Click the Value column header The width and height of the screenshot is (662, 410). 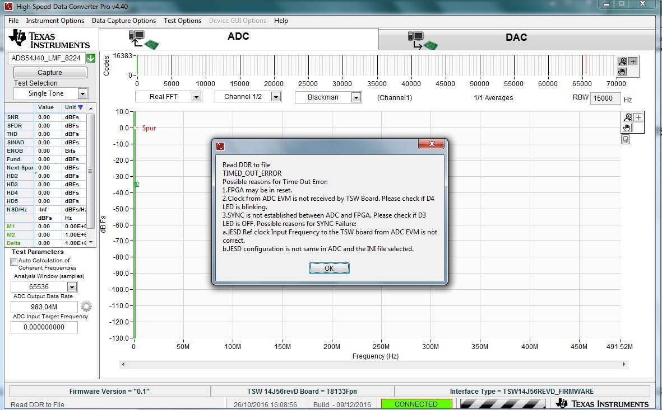tap(45, 107)
